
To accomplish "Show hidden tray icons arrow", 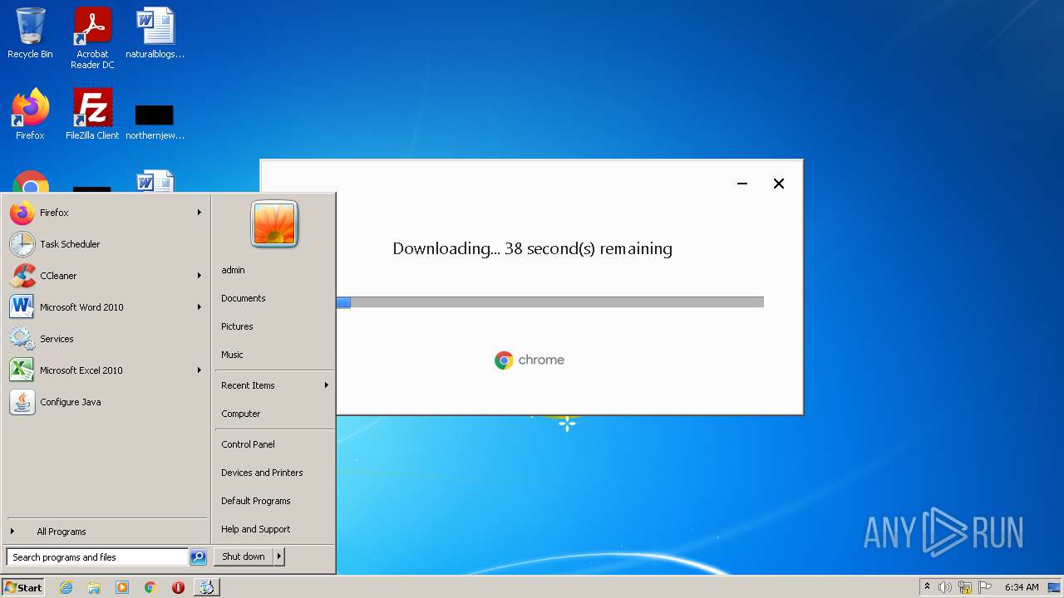I will tap(927, 587).
